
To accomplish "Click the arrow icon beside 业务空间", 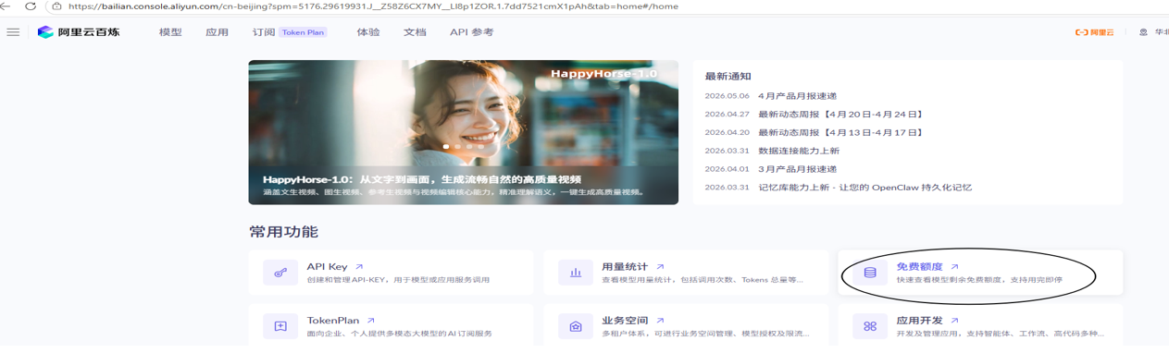I will coord(660,321).
